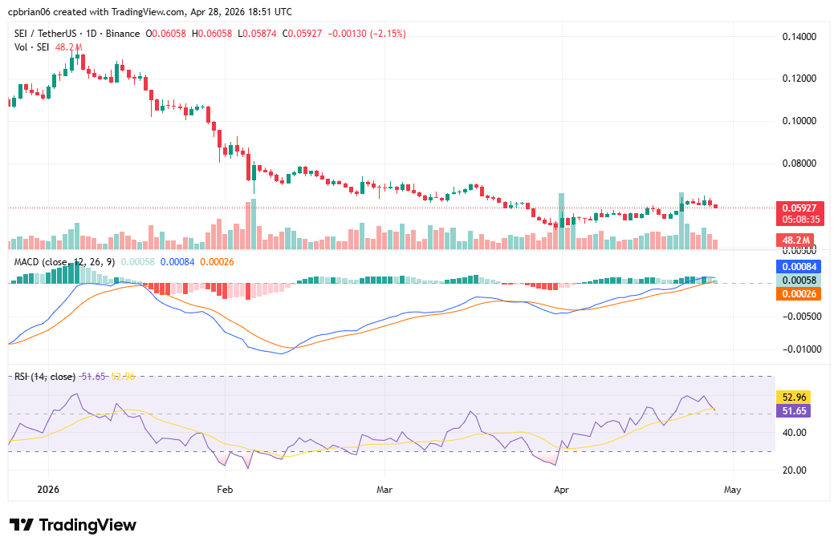This screenshot has height=549, width=838.
Task: Click the red volume badge showing 48.2M
Action: coord(795,238)
